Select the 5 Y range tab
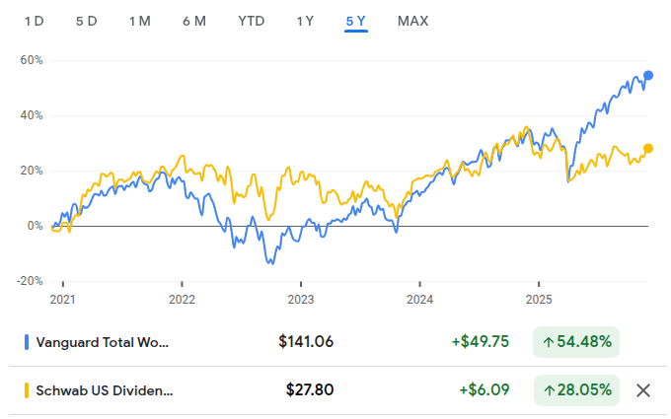The width and height of the screenshot is (671, 419). (356, 21)
